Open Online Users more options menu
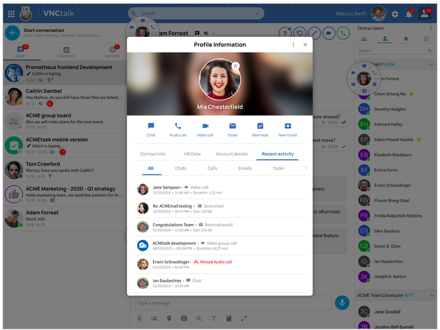 pyautogui.click(x=430, y=29)
